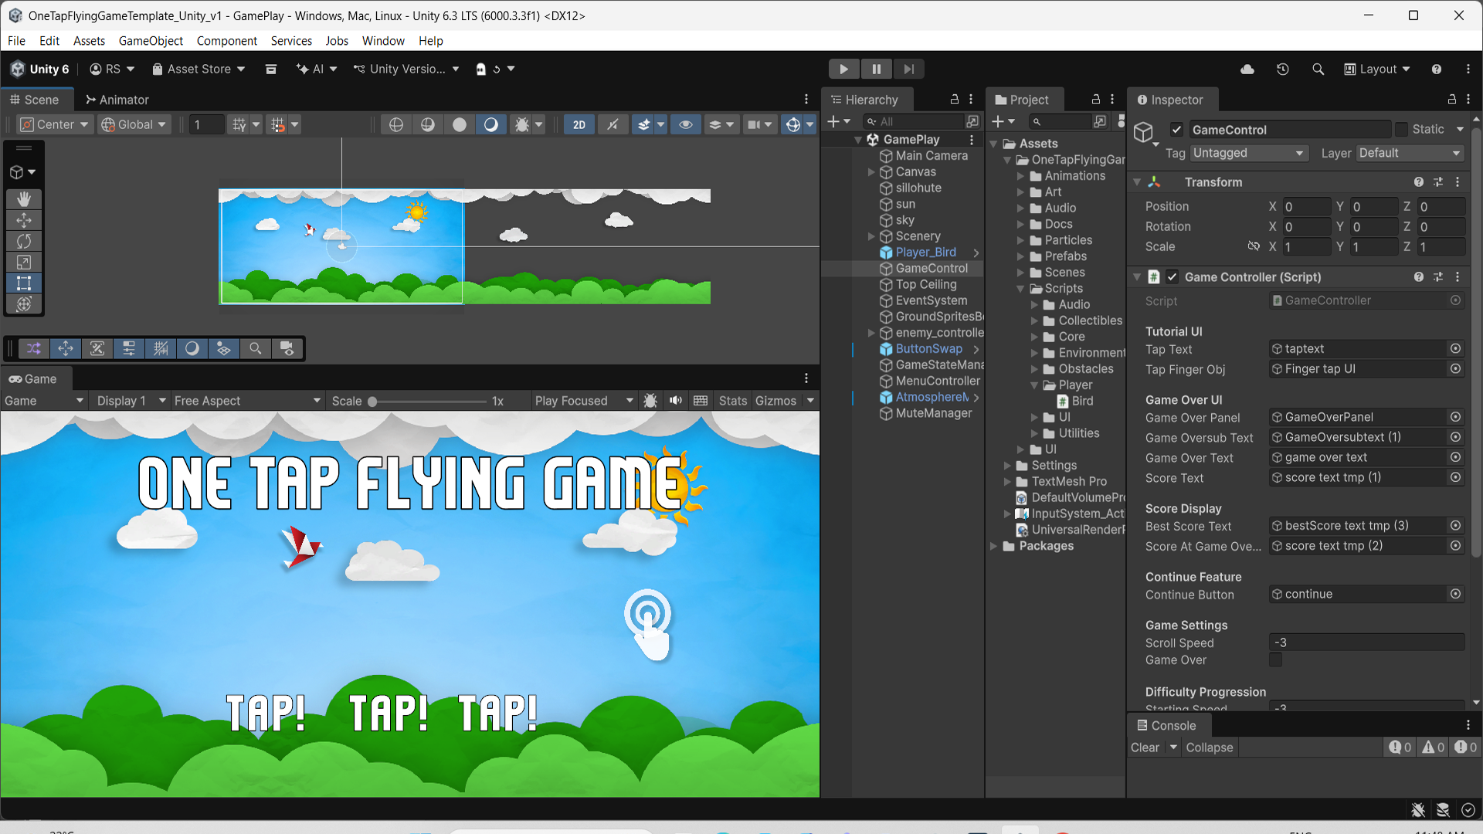The width and height of the screenshot is (1483, 834).
Task: Open the Play Focused dropdown
Action: point(584,400)
